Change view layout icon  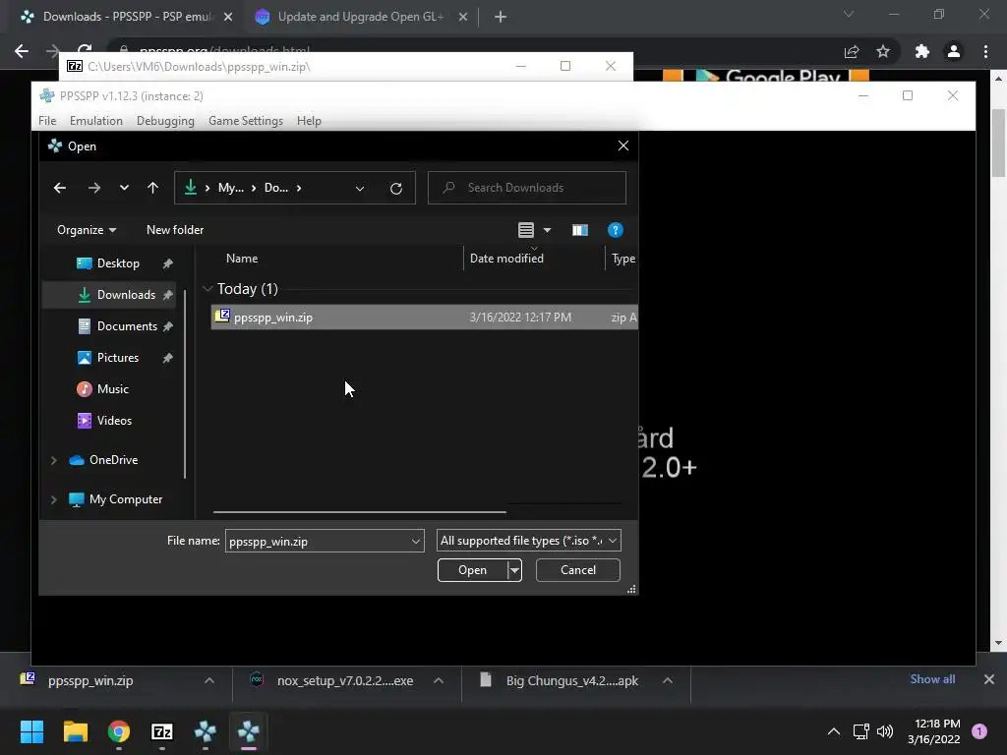pyautogui.click(x=526, y=230)
